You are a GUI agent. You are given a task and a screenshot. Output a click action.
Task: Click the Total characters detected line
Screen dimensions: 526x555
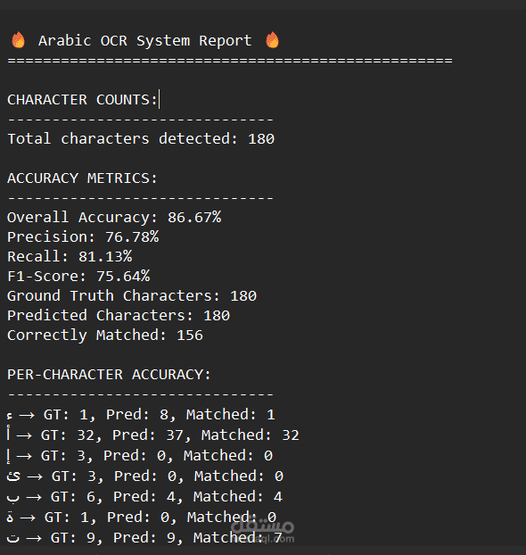coord(141,139)
